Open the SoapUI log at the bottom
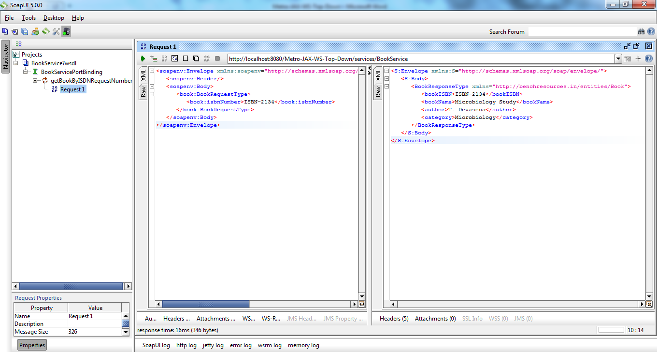 point(156,345)
